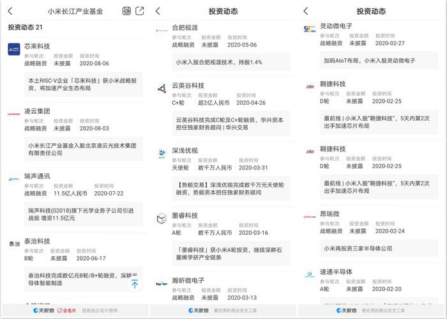Open 云英谷科技 company name
Screen dimensions: 447x319
click(188, 86)
